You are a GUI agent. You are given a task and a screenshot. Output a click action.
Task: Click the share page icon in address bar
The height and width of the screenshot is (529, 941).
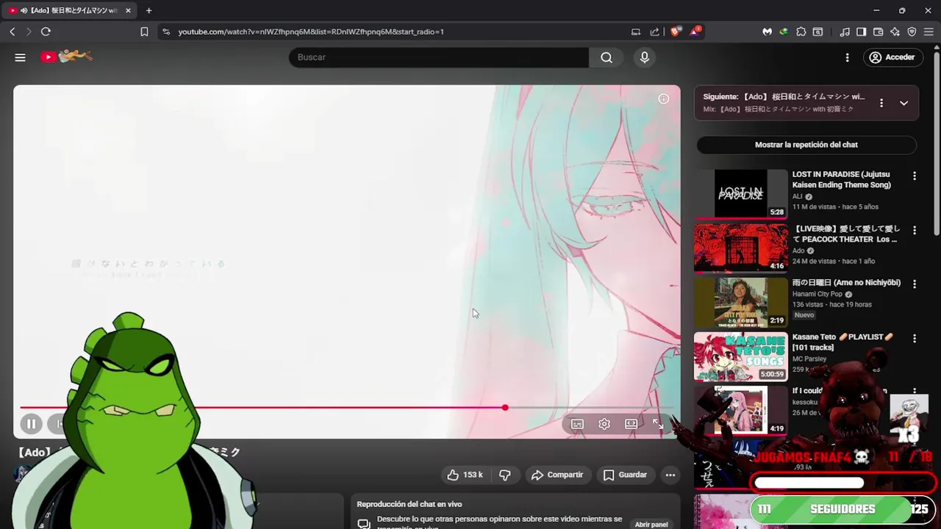(655, 32)
